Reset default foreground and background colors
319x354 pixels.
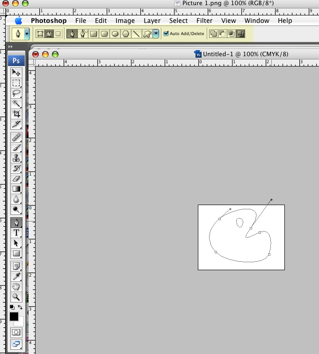[x=12, y=307]
